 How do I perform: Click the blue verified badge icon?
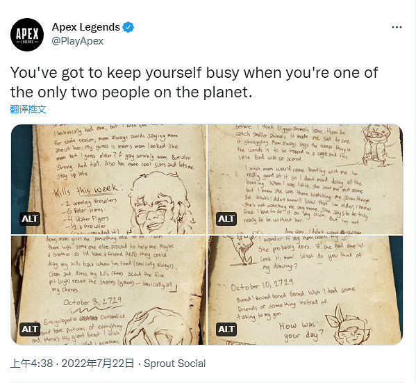(128, 27)
